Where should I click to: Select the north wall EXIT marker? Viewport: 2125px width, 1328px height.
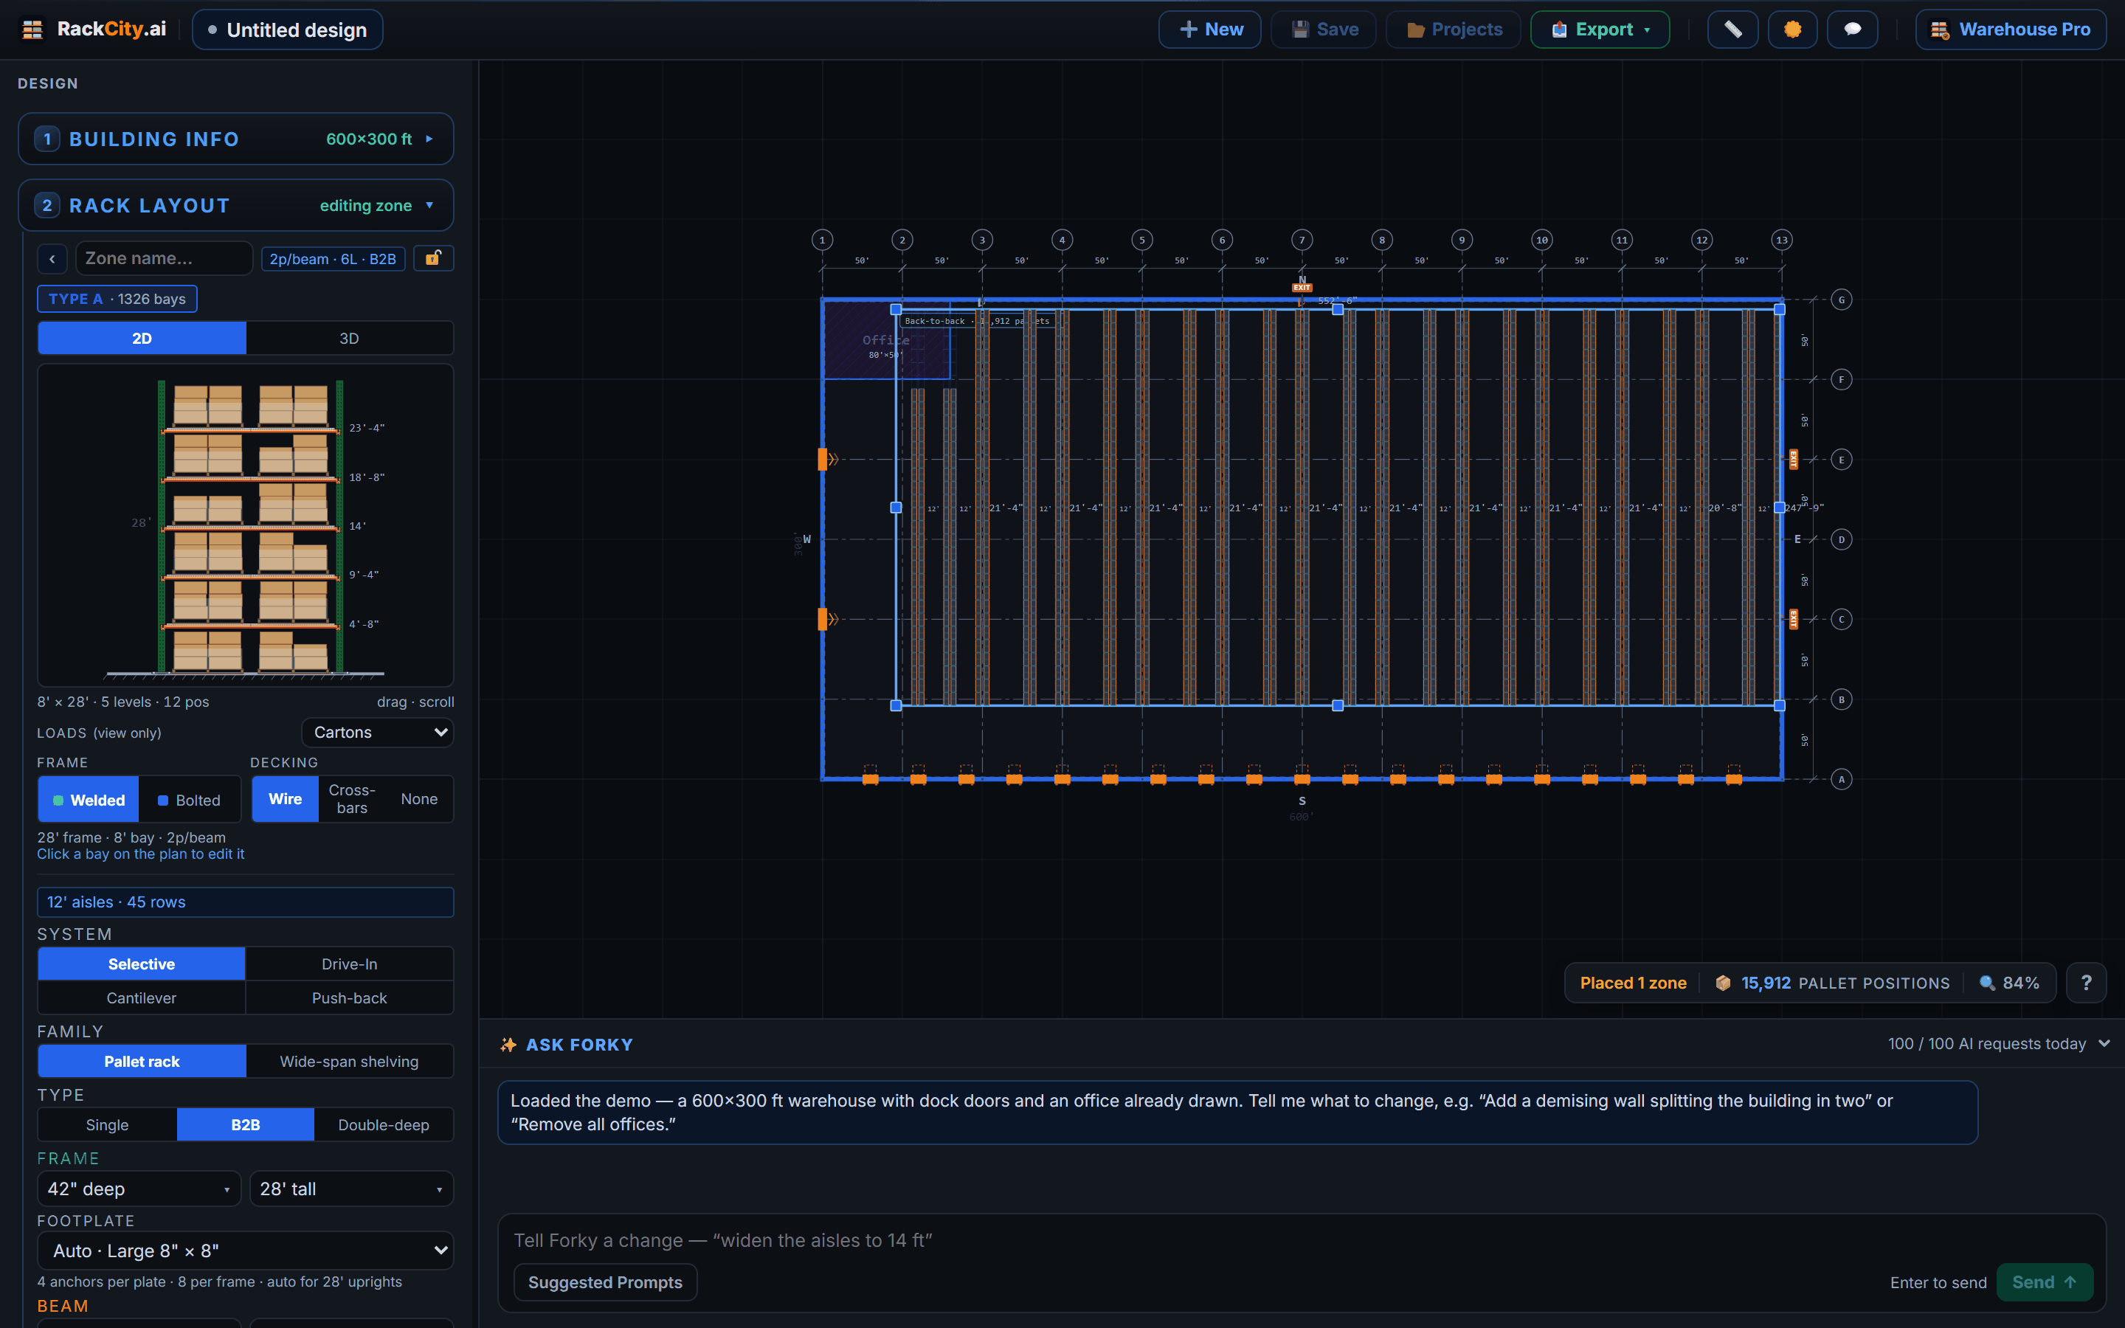(x=1302, y=287)
